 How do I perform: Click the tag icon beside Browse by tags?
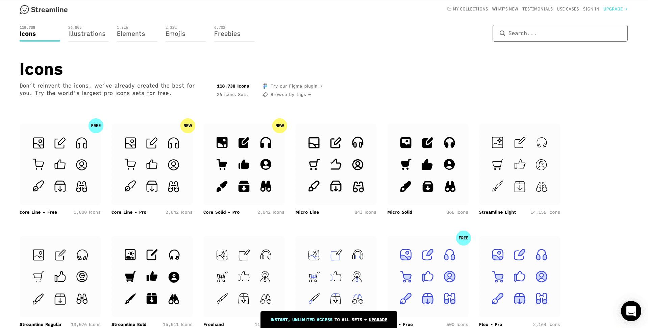(x=265, y=95)
